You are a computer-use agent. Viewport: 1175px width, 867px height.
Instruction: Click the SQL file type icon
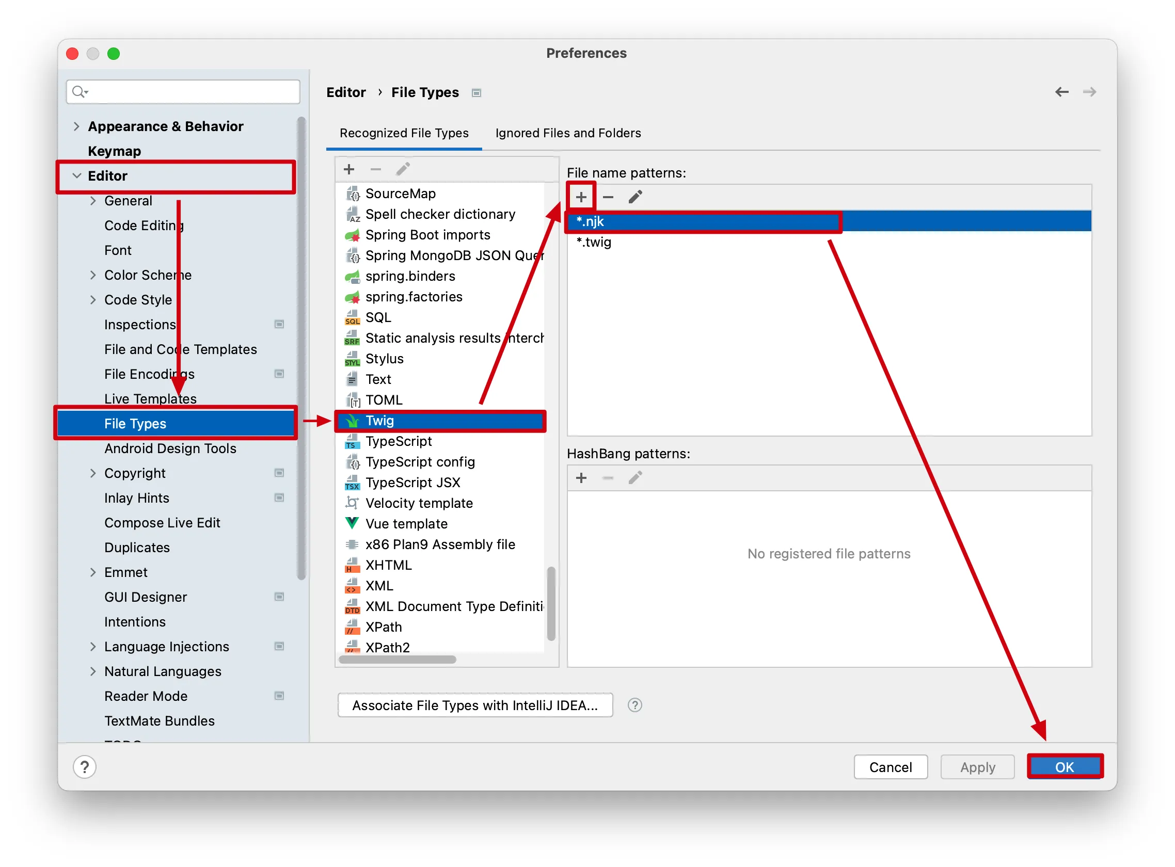click(x=352, y=317)
